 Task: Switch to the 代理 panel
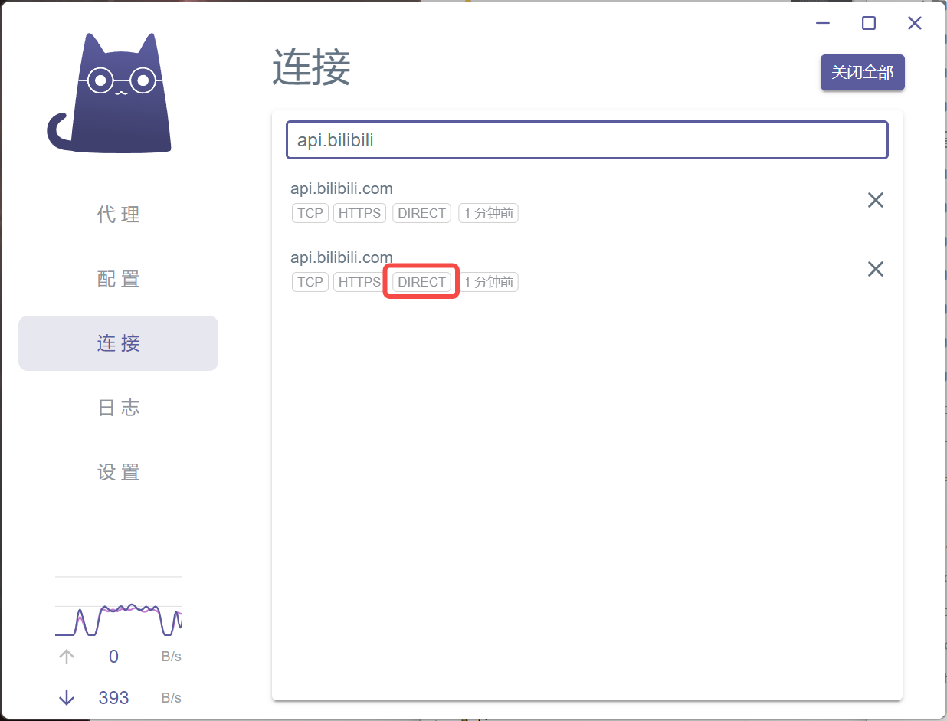119,215
